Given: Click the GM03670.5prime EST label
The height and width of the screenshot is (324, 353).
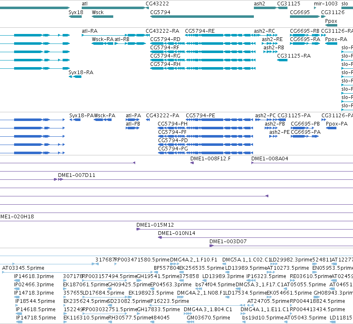Looking at the screenshot, I should point(209,318).
